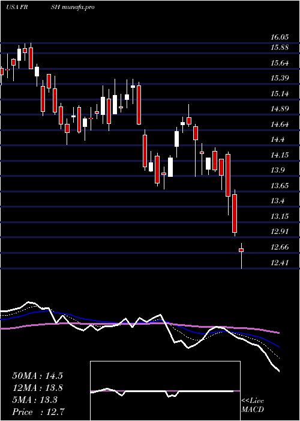Click the 12MA : 13.8 readout
Screen dimensions: 300x421
37,388
